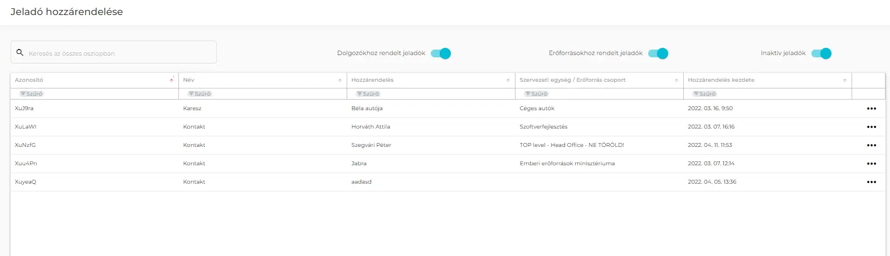Viewport: 890px width, 256px height.
Task: Open the Szűrő filter under Név column
Action: [200, 94]
